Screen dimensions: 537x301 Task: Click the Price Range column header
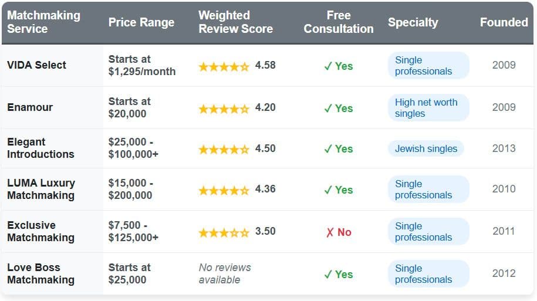141,22
